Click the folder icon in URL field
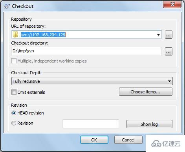Viewport: 185px width, 152px height. click(x=15, y=34)
